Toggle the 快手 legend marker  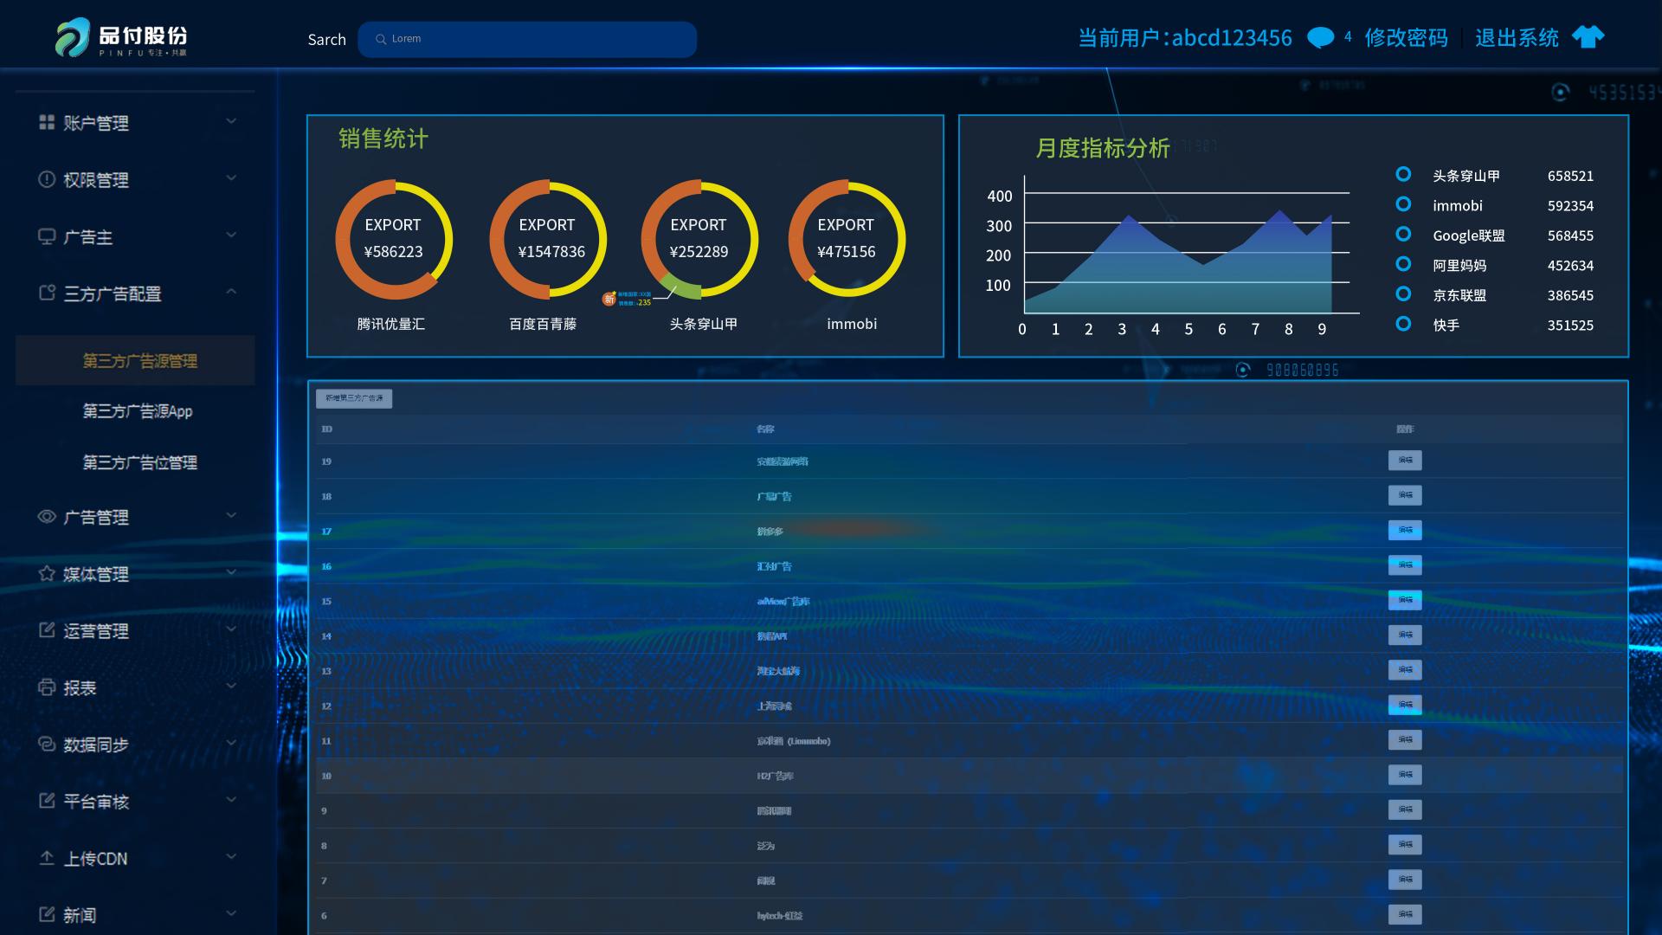point(1403,324)
